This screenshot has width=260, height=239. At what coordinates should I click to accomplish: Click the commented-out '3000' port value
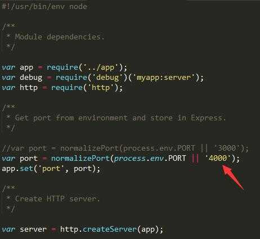coord(227,148)
